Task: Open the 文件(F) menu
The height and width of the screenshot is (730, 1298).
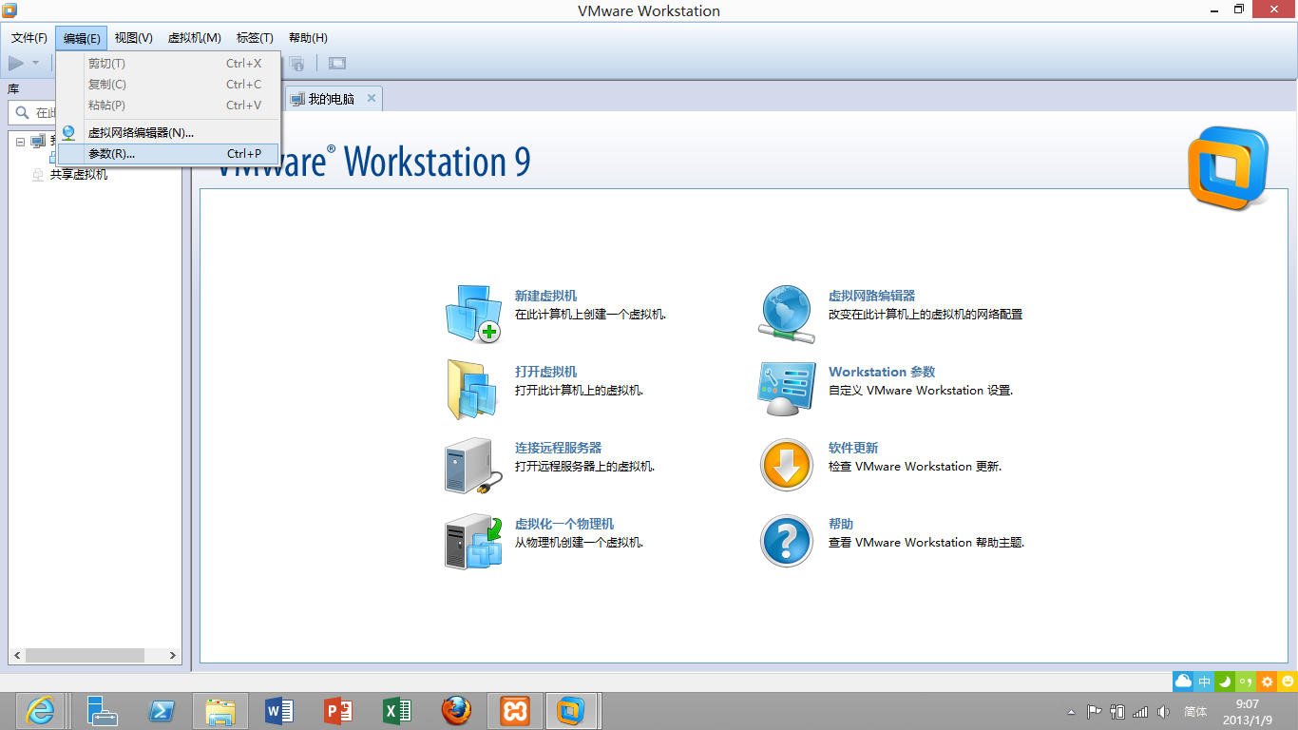Action: (x=29, y=38)
